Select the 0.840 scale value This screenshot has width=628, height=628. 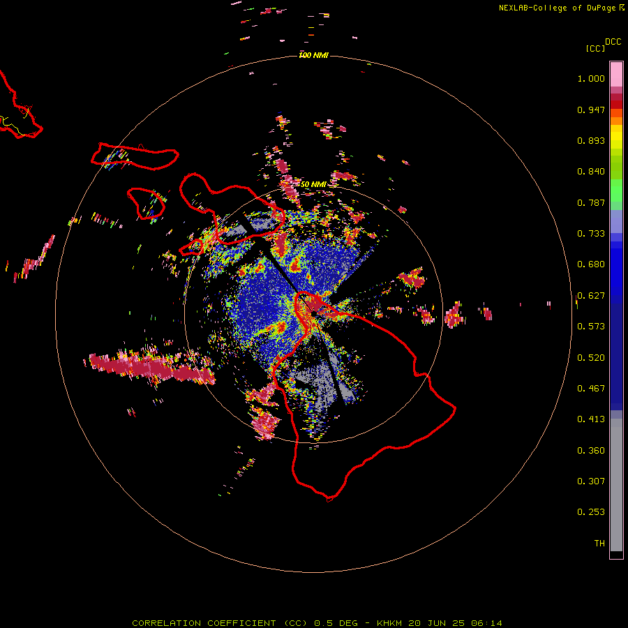point(591,172)
